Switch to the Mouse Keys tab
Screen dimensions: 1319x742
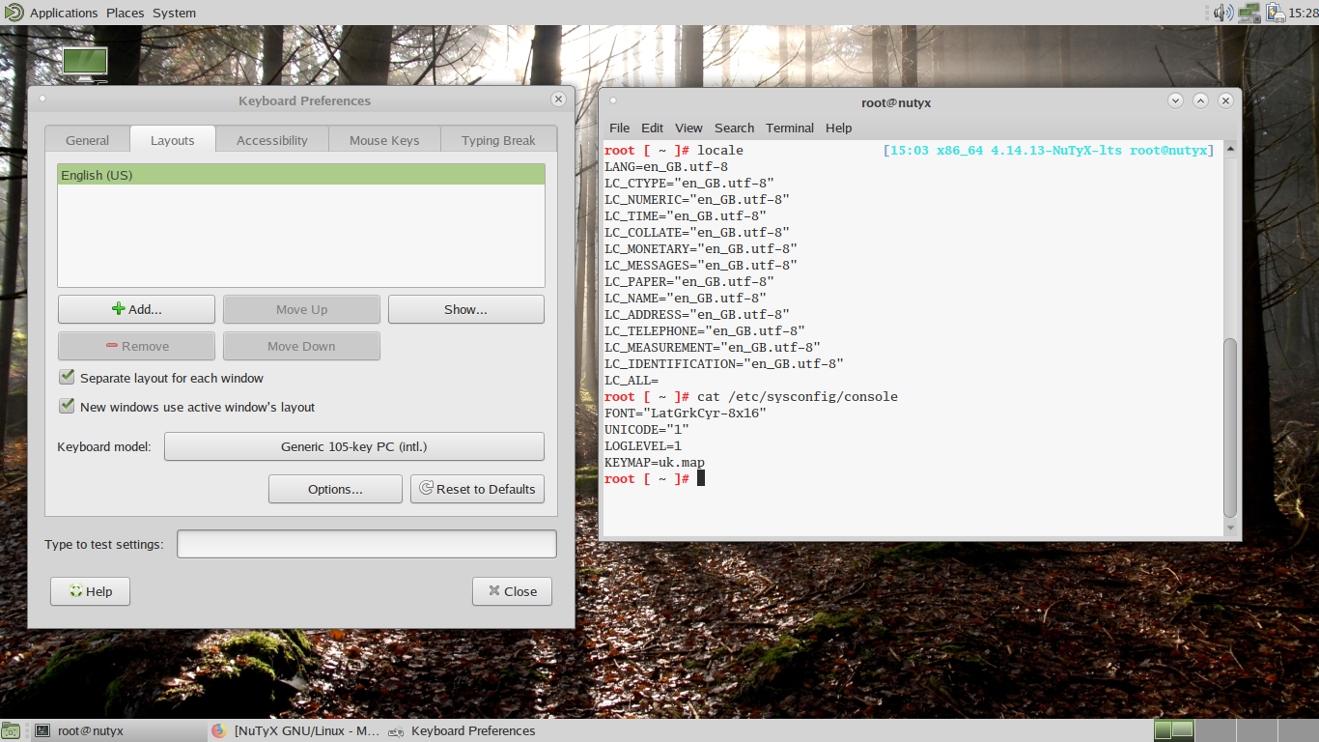[384, 140]
